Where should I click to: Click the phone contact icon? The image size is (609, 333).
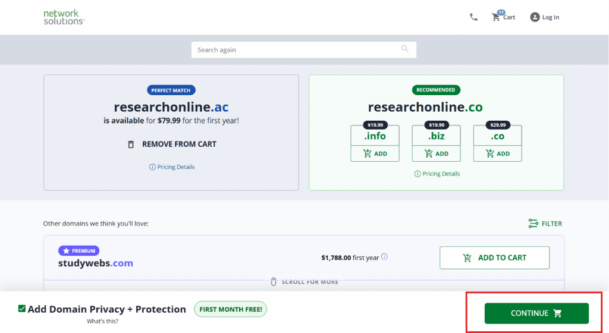[473, 17]
